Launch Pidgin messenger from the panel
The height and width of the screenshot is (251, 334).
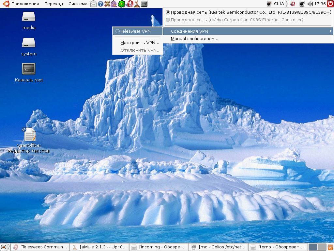pyautogui.click(x=114, y=4)
